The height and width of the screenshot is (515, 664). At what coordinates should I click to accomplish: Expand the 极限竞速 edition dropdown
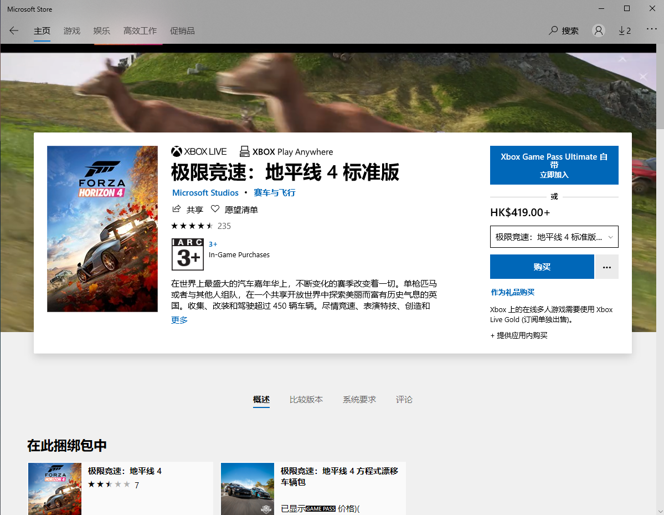(x=554, y=237)
